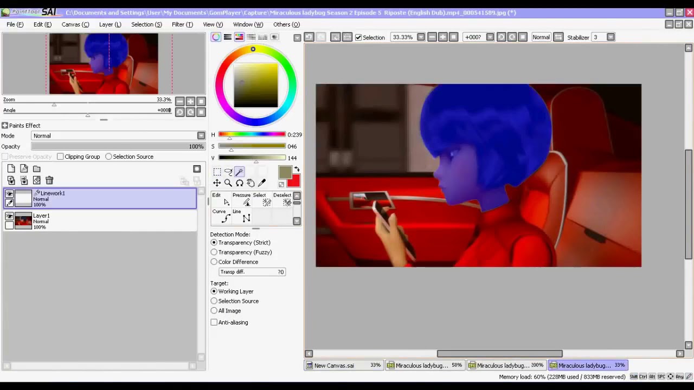Toggle the transparent color icon

[281, 185]
